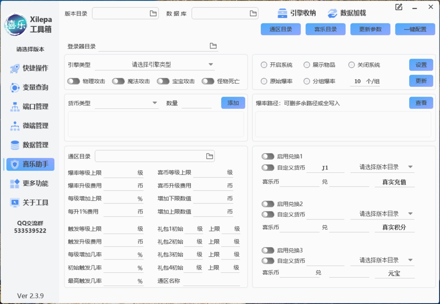Click 通区目录 blue button
The width and height of the screenshot is (440, 304).
pyautogui.click(x=281, y=29)
